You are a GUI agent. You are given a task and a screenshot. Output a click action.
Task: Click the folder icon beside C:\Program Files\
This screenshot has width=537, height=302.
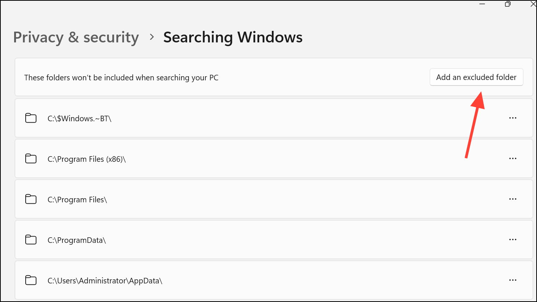tap(31, 199)
